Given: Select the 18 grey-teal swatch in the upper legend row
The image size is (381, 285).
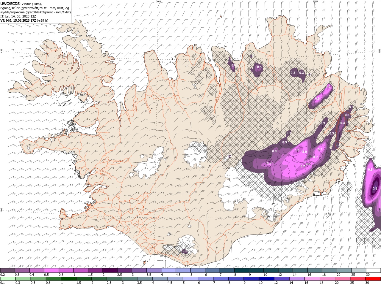Looking at the screenshot, I should click(329, 270).
